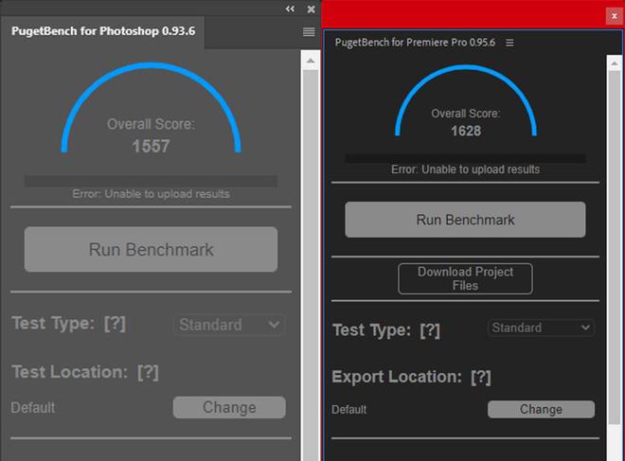This screenshot has width=625, height=461.
Task: Open Test Type dropdown in Premiere Pro panel
Action: (541, 328)
